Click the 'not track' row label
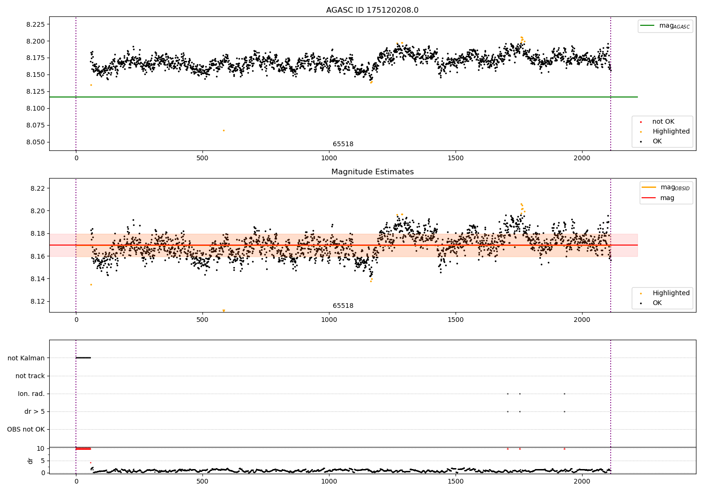The image size is (703, 492). tap(30, 376)
